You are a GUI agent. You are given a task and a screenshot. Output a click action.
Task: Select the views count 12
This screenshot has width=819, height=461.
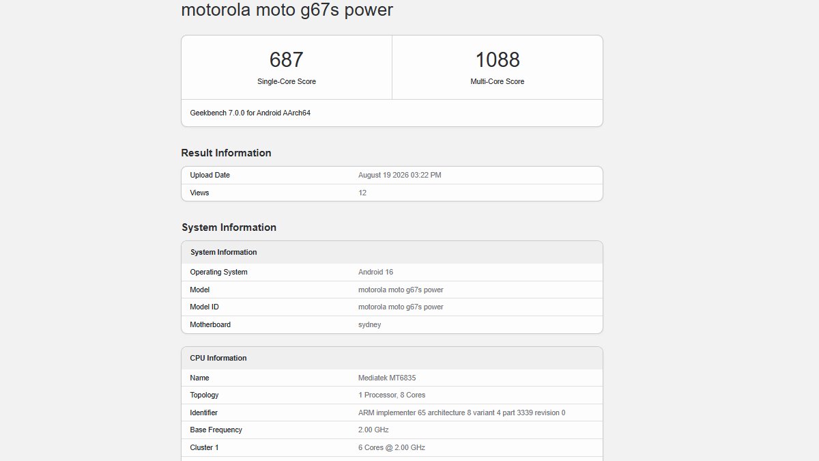tap(362, 193)
